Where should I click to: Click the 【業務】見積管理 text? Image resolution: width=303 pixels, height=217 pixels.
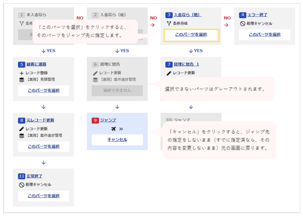tap(41, 80)
